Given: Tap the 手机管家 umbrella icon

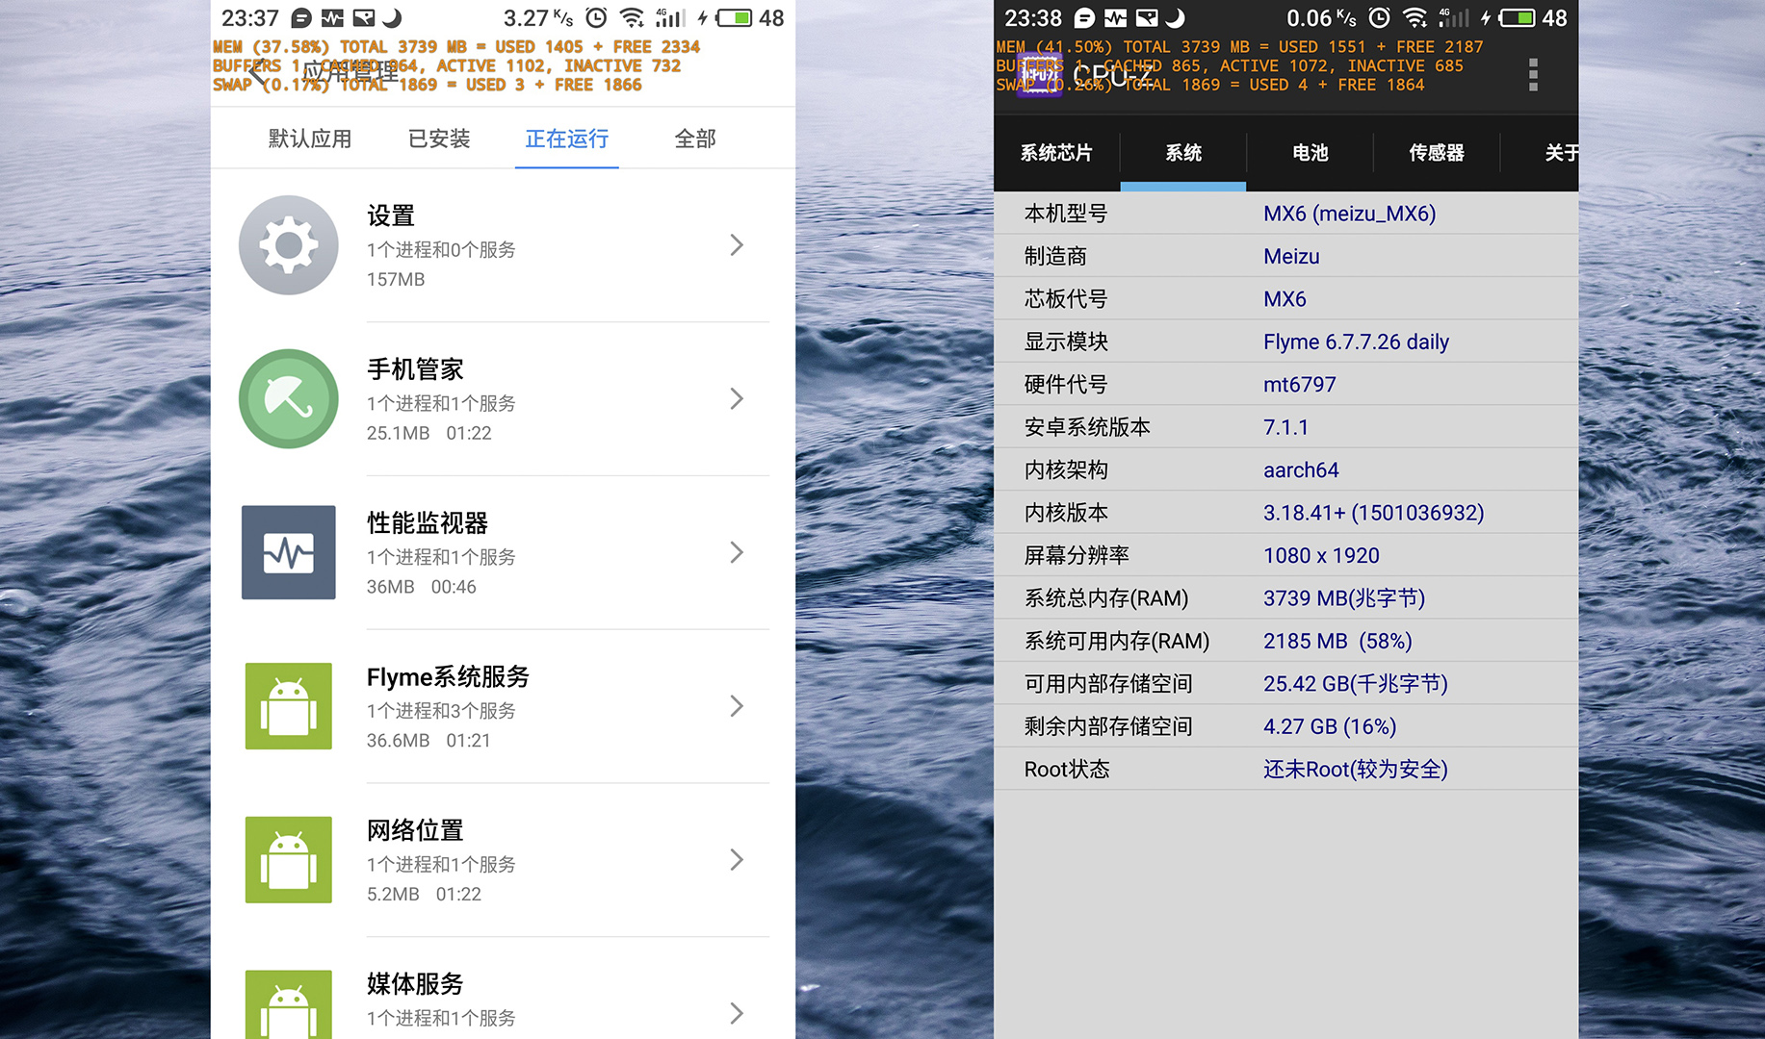Looking at the screenshot, I should 288,398.
